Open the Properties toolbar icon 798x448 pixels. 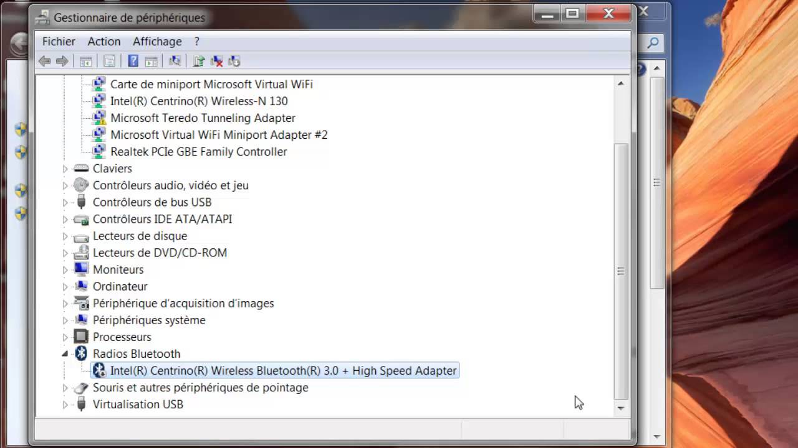pos(109,61)
